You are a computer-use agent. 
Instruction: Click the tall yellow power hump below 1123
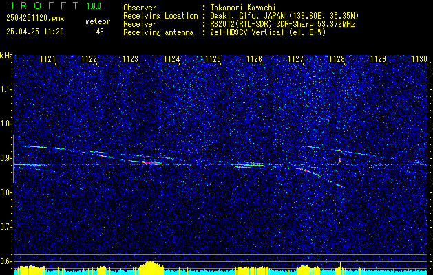click(151, 267)
